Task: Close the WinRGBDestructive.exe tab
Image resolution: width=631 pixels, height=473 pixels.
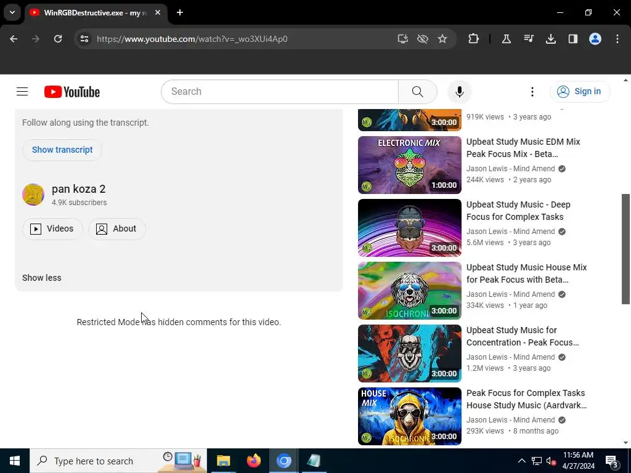Action: point(158,12)
